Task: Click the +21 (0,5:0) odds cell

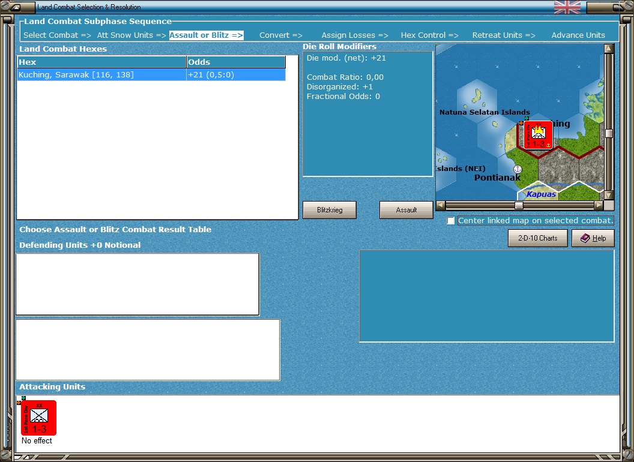Action: pos(236,75)
